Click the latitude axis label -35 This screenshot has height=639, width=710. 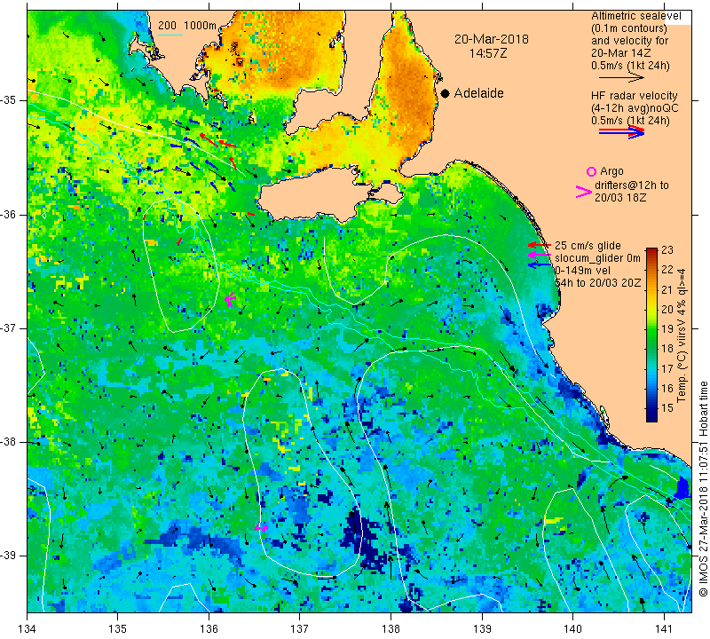[x=9, y=100]
